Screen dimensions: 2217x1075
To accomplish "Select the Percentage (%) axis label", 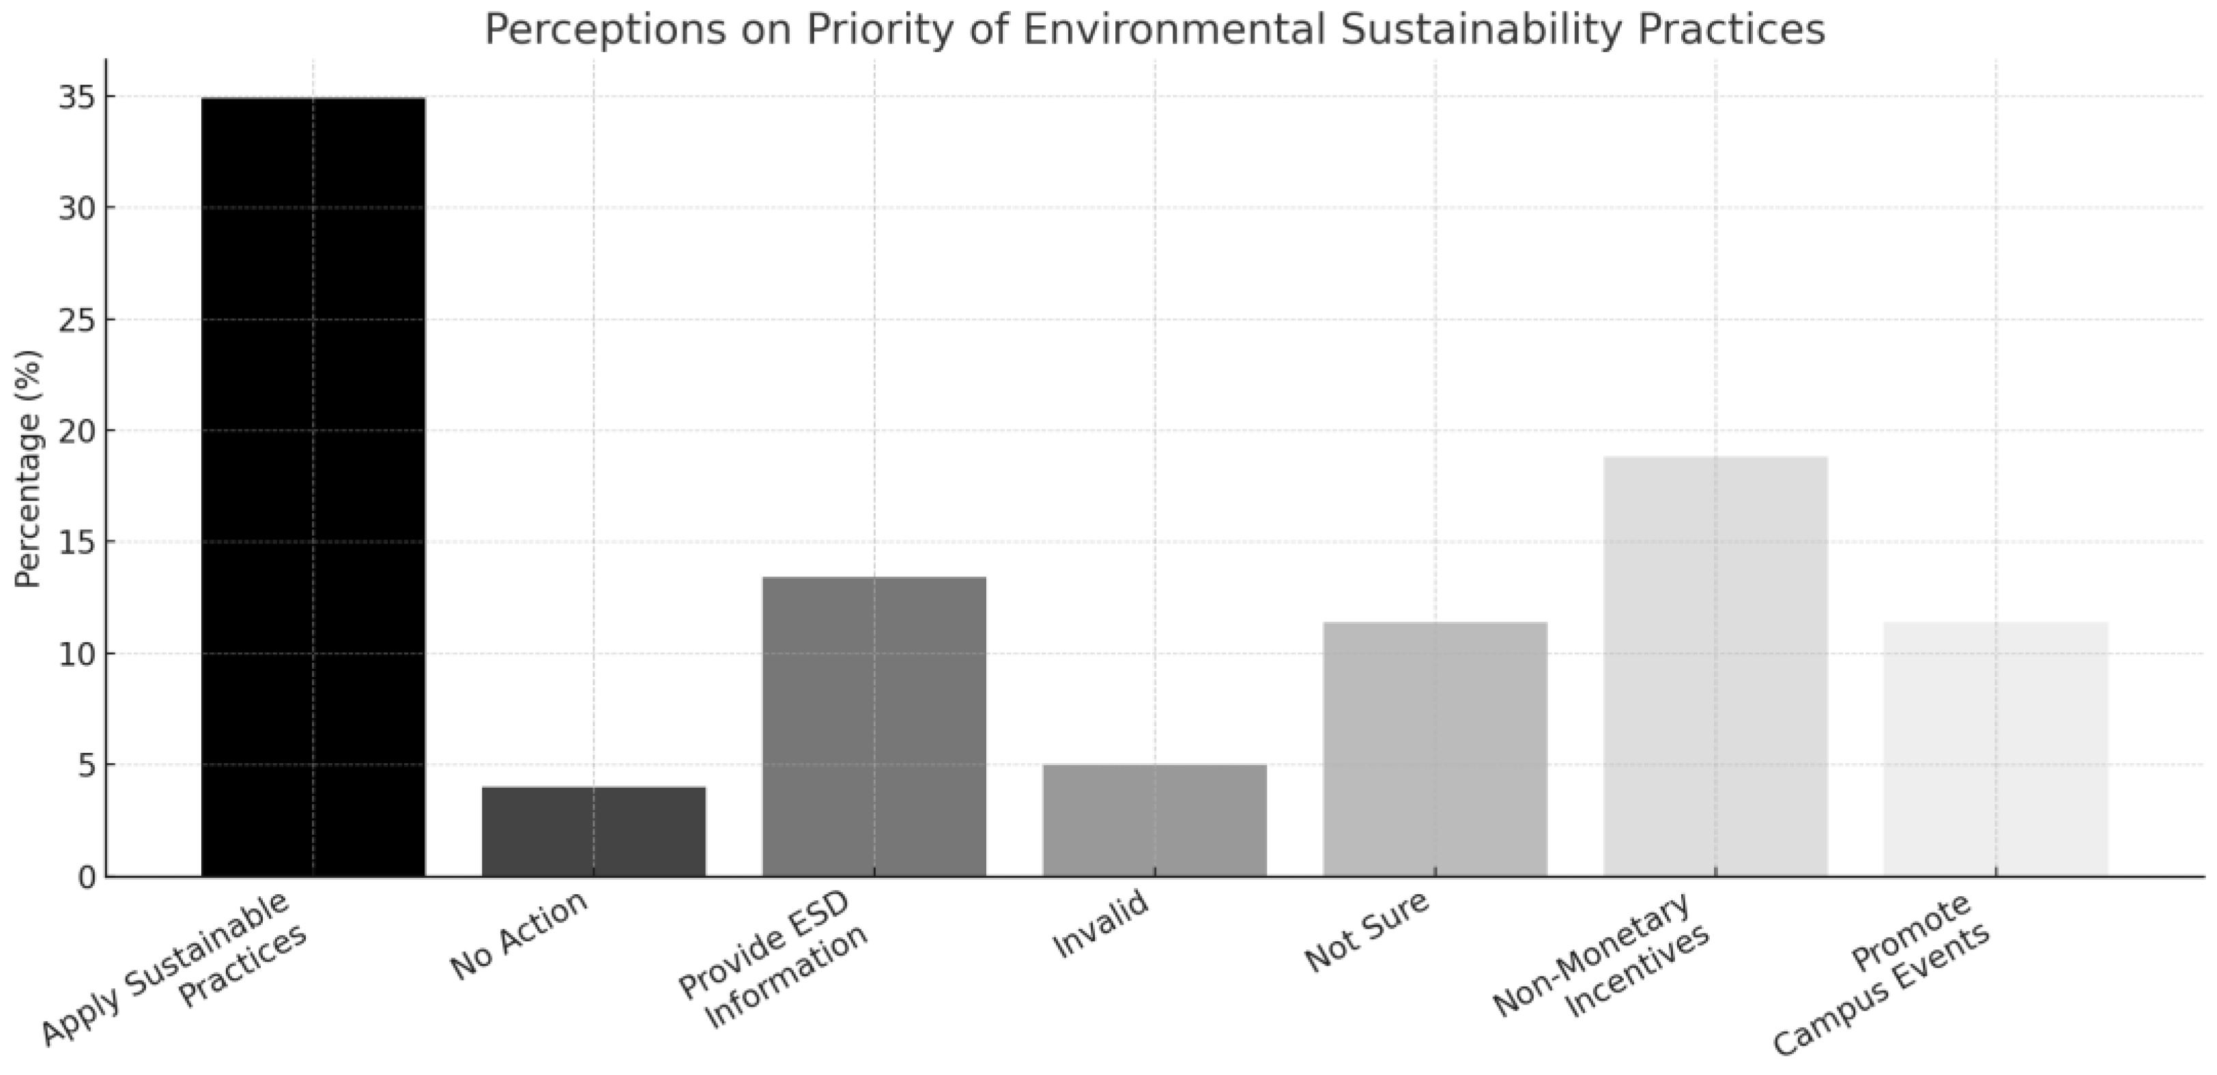I will coord(29,469).
